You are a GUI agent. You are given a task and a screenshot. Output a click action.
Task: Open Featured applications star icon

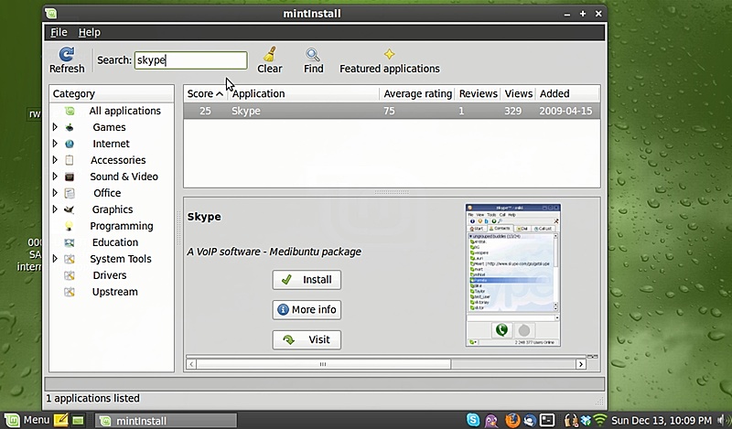pyautogui.click(x=390, y=54)
